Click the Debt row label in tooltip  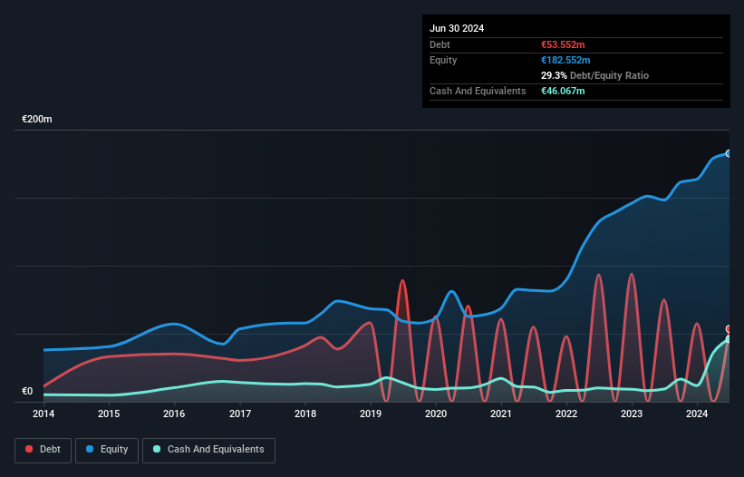(x=440, y=44)
